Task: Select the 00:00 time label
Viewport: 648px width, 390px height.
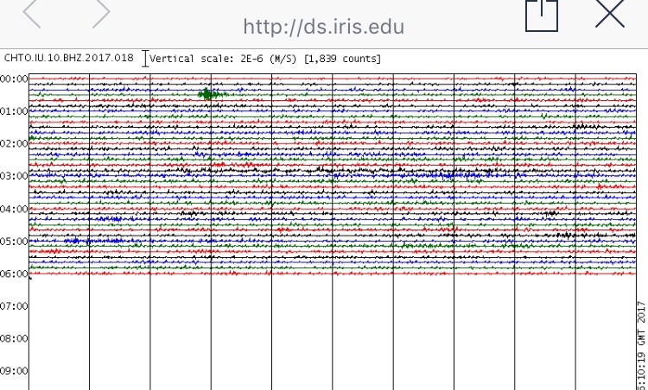Action: (x=14, y=79)
